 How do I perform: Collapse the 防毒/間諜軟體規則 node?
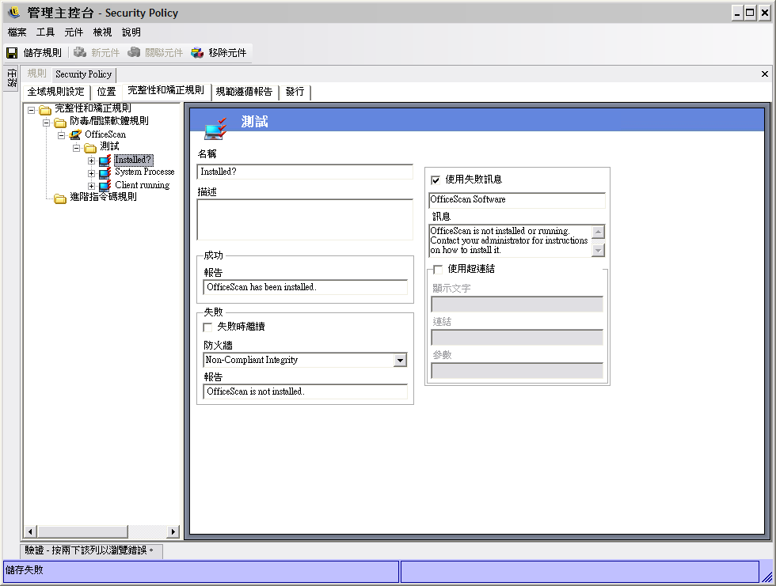(x=46, y=123)
